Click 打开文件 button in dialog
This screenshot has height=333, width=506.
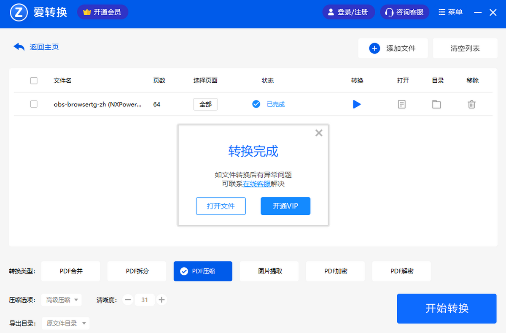(221, 206)
